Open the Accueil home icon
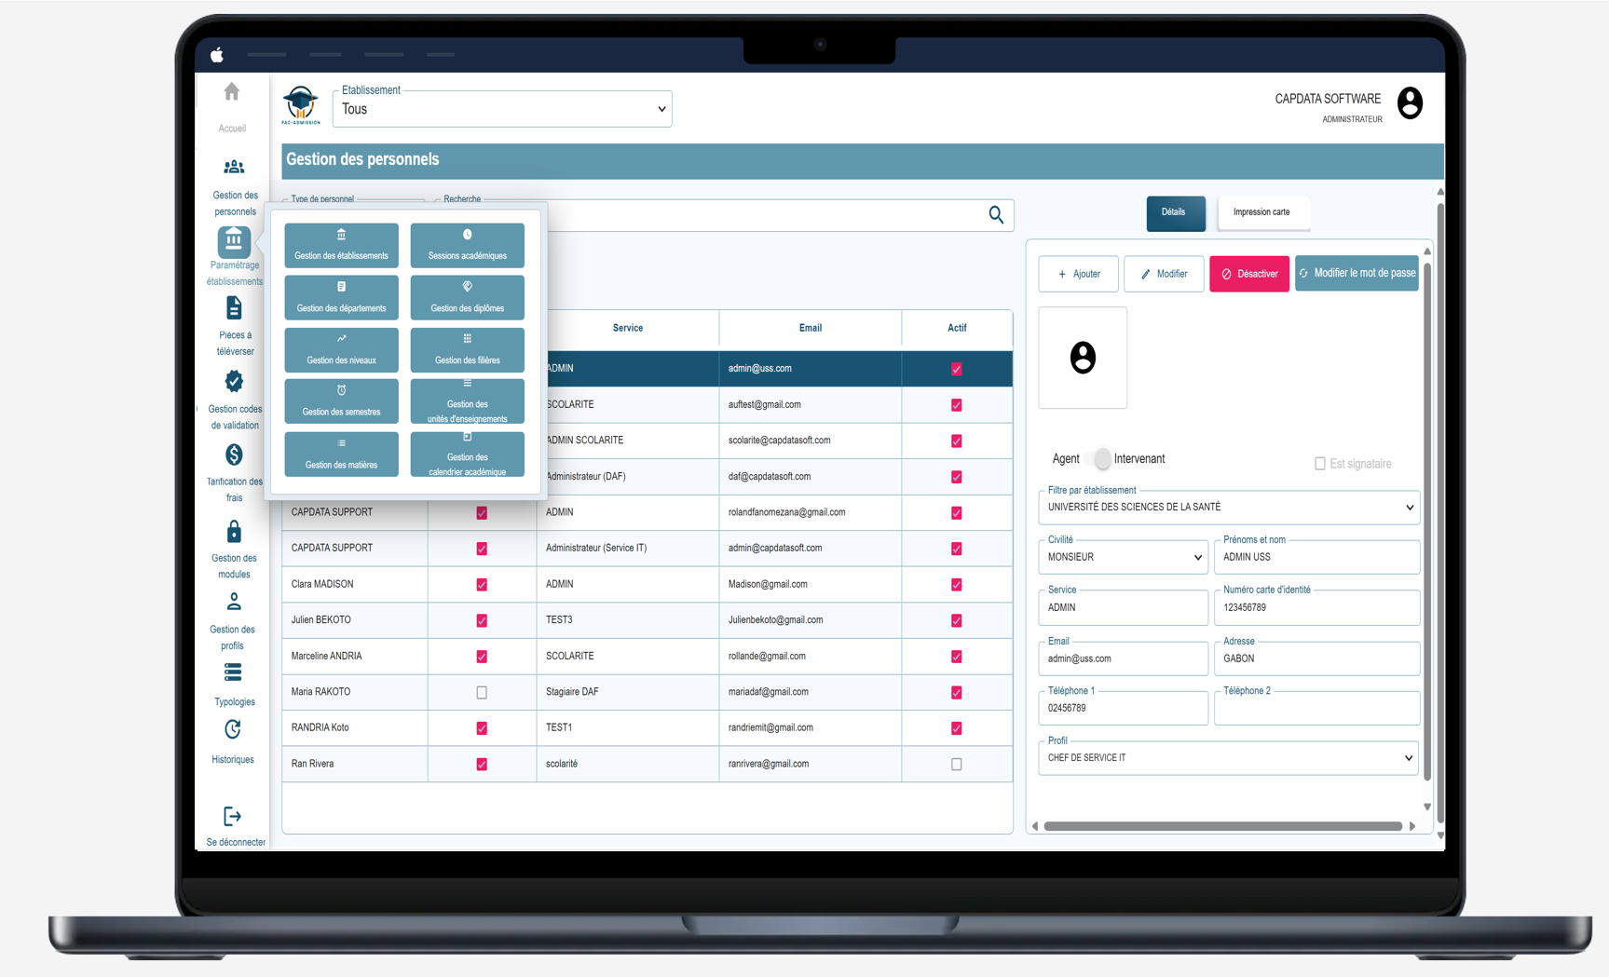The image size is (1609, 977). click(x=232, y=92)
